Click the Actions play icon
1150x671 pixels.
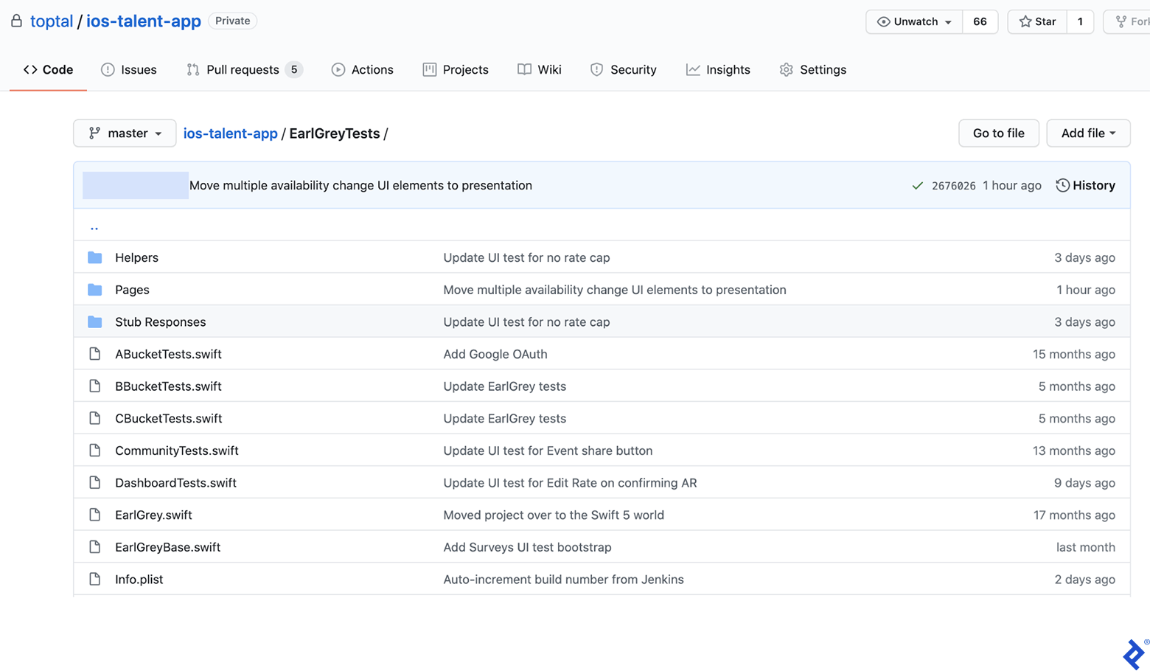[x=338, y=69]
